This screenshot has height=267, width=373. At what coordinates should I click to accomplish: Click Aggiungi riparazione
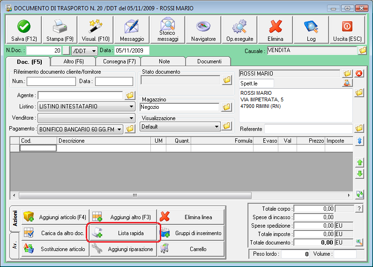(123, 249)
